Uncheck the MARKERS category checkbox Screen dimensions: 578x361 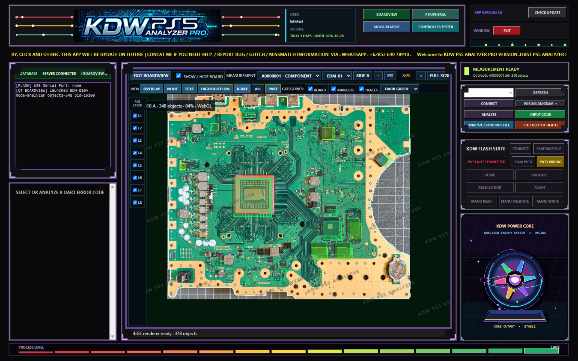334,89
